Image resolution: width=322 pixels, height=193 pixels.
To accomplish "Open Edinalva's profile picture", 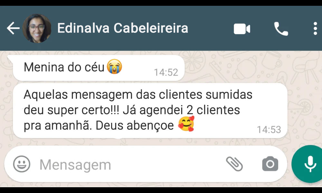I will 37,28.
